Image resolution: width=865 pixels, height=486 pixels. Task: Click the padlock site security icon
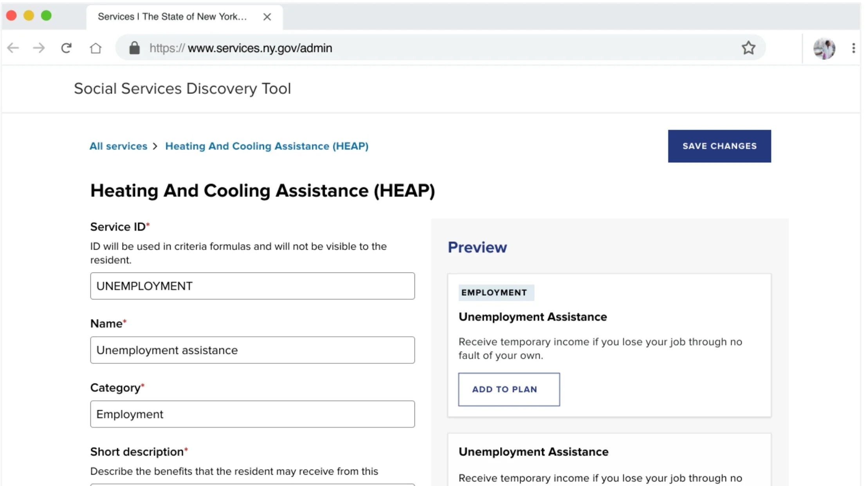[134, 48]
